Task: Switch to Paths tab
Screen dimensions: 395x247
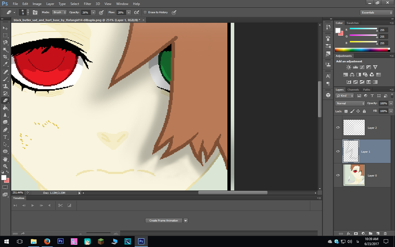Action: [x=366, y=90]
